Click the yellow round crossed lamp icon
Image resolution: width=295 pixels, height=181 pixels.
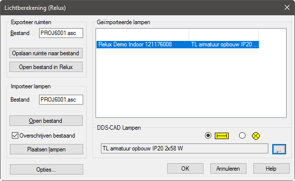256,136
